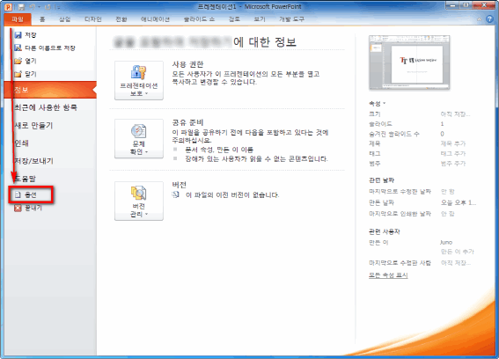Switch to the Animations (애니메이션) tab
The image size is (499, 359).
point(155,19)
